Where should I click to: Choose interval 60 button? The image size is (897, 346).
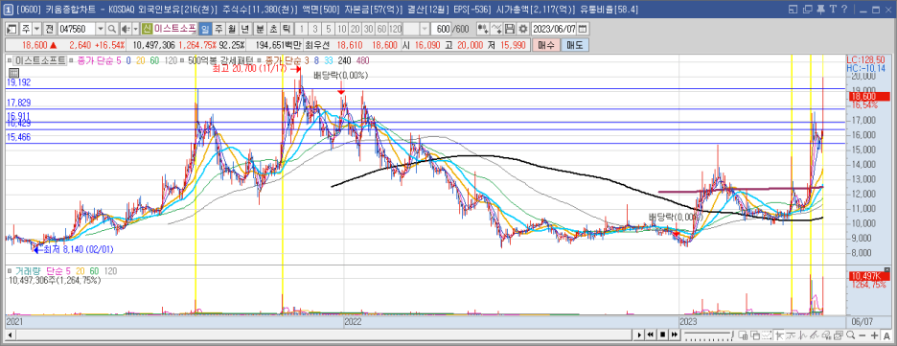coord(381,29)
